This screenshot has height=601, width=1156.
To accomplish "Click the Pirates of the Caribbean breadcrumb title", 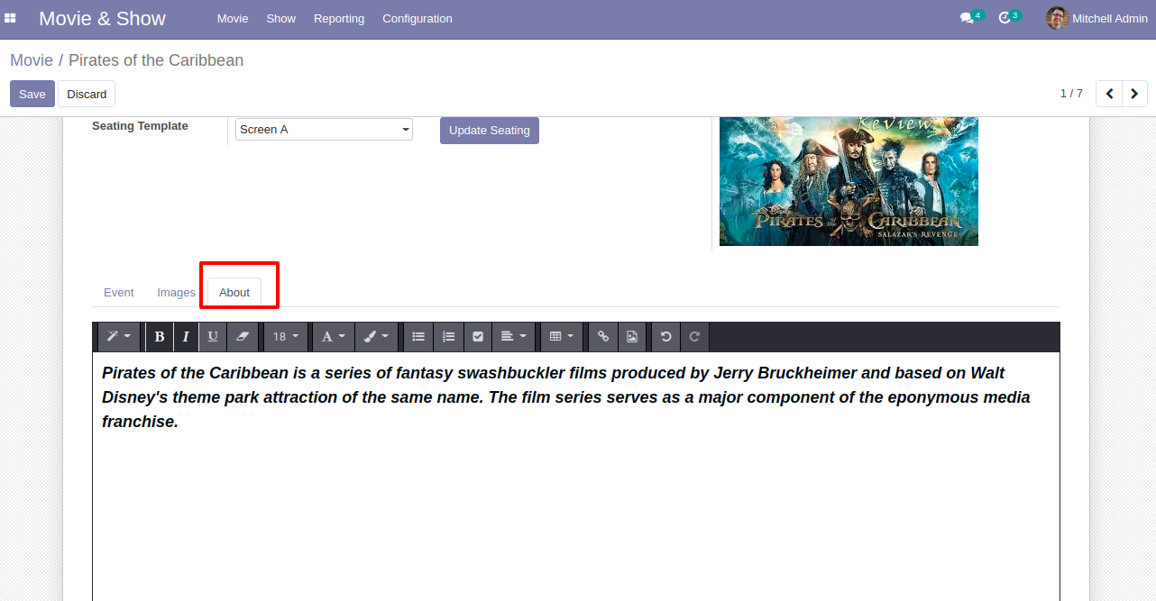I will coord(156,60).
